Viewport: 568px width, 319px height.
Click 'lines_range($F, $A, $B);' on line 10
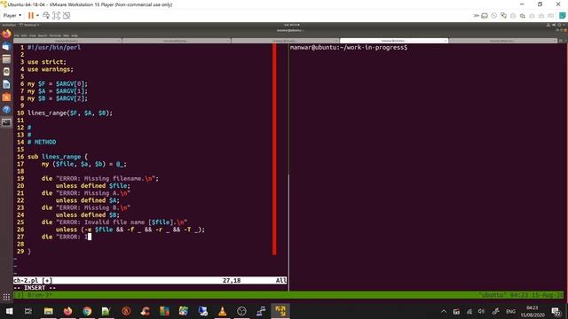click(x=70, y=113)
